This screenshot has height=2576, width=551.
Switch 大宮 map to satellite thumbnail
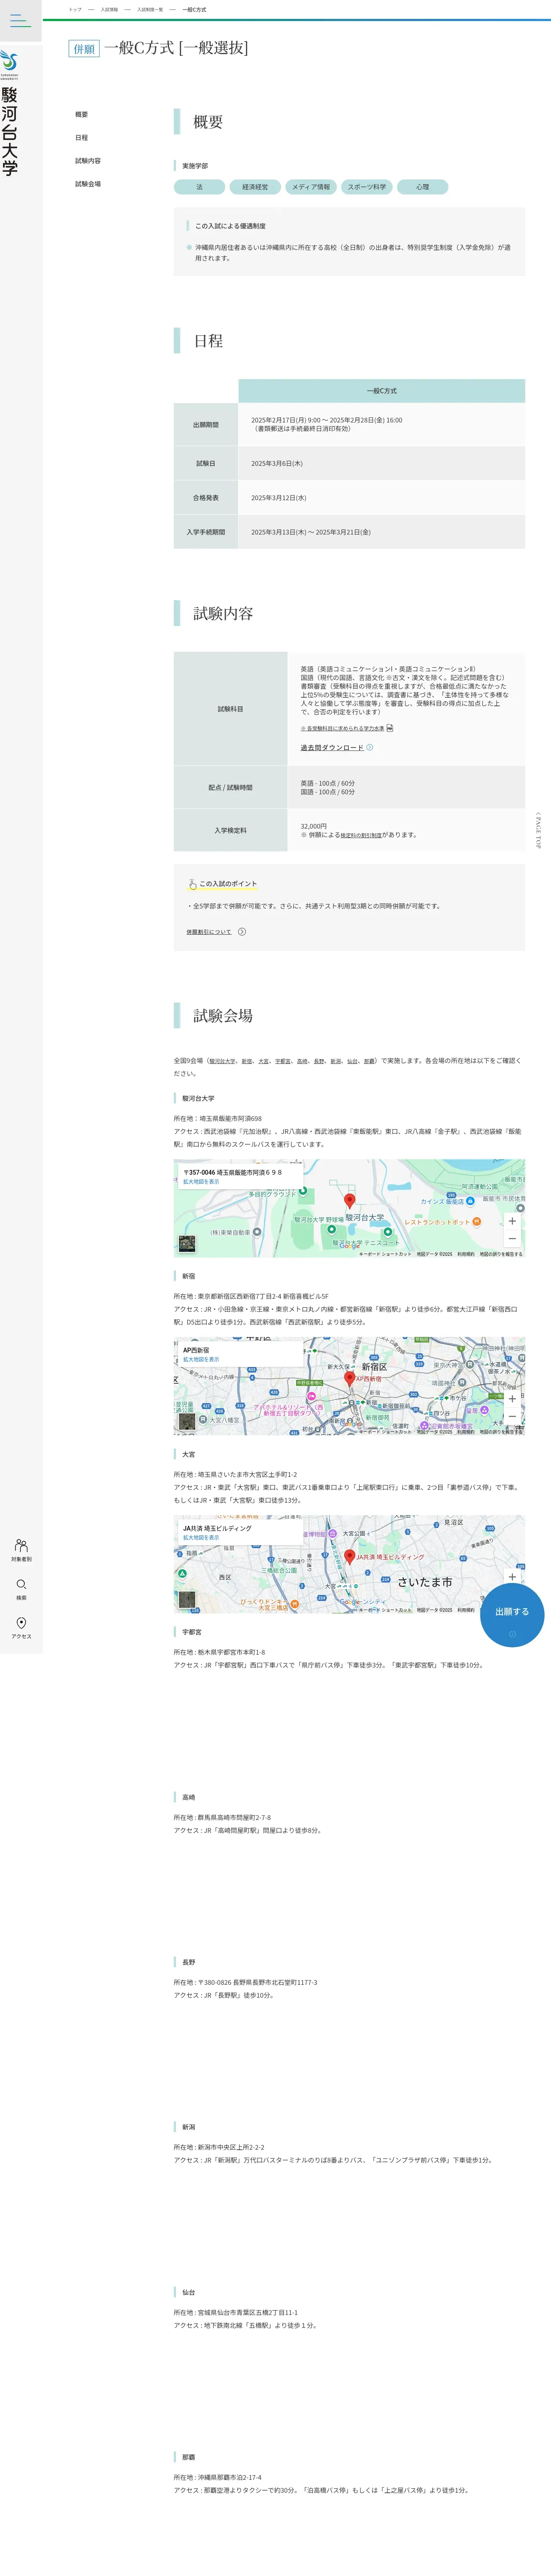[187, 1600]
